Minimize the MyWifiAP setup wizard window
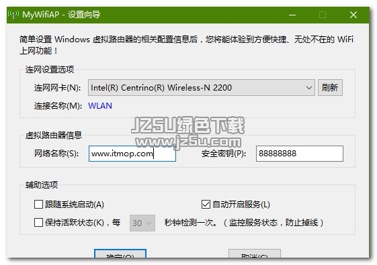The image size is (377, 265). (292, 15)
